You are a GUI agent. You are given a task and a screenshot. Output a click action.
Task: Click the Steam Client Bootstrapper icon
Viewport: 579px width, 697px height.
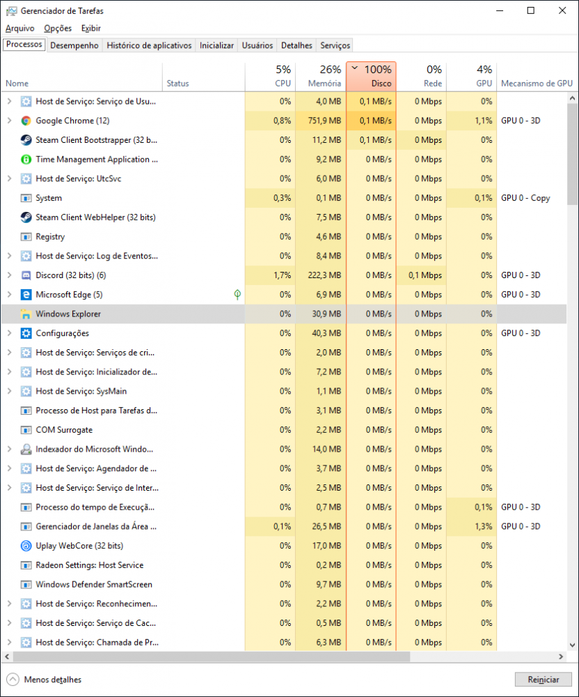[x=26, y=140]
